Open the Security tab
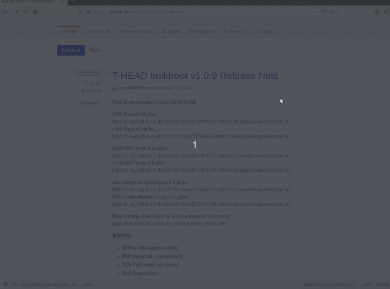 point(234,32)
